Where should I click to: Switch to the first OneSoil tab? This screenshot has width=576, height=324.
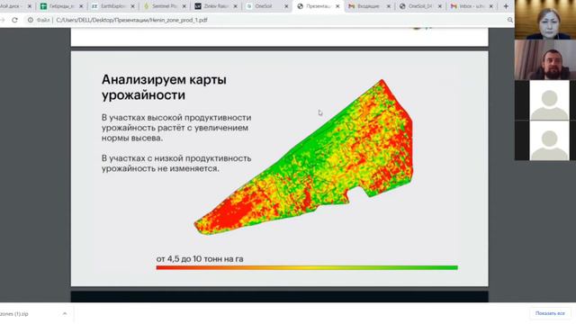(265, 6)
